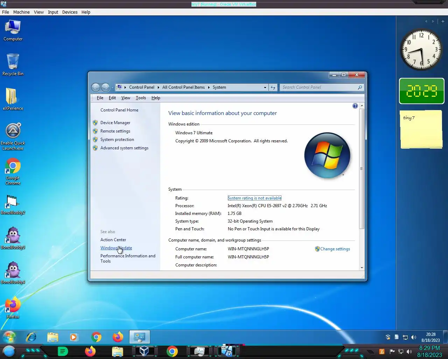Expand breadcrumb arrow after Control Panel
Viewport: 448px width, 359px height.
(x=158, y=87)
